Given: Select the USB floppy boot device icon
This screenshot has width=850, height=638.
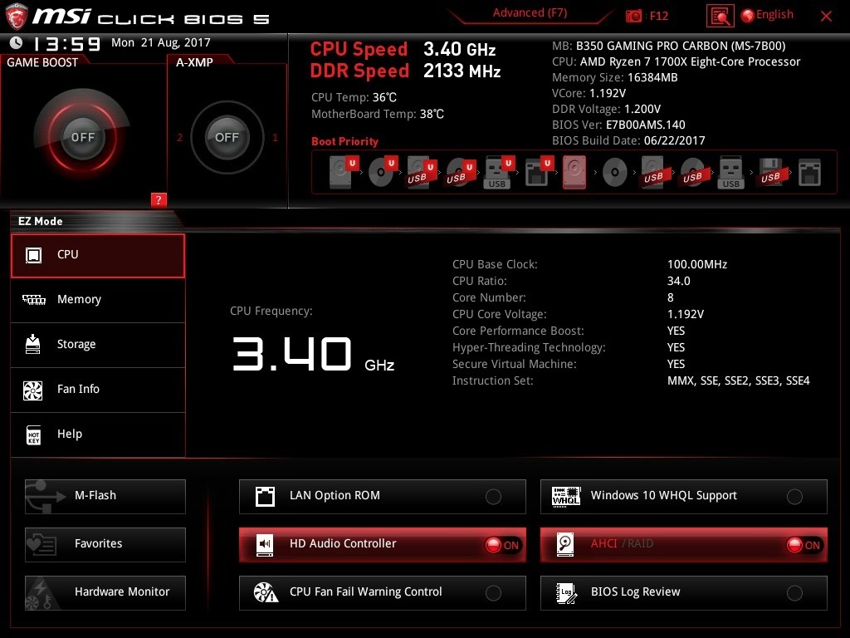Looking at the screenshot, I should [770, 172].
